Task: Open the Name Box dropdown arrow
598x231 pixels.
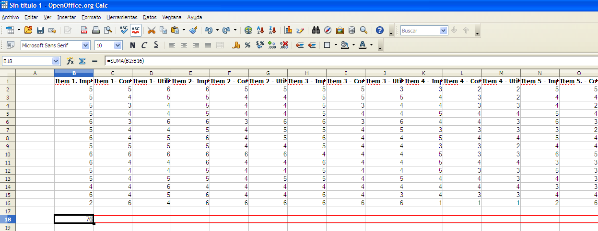Action: click(x=56, y=61)
